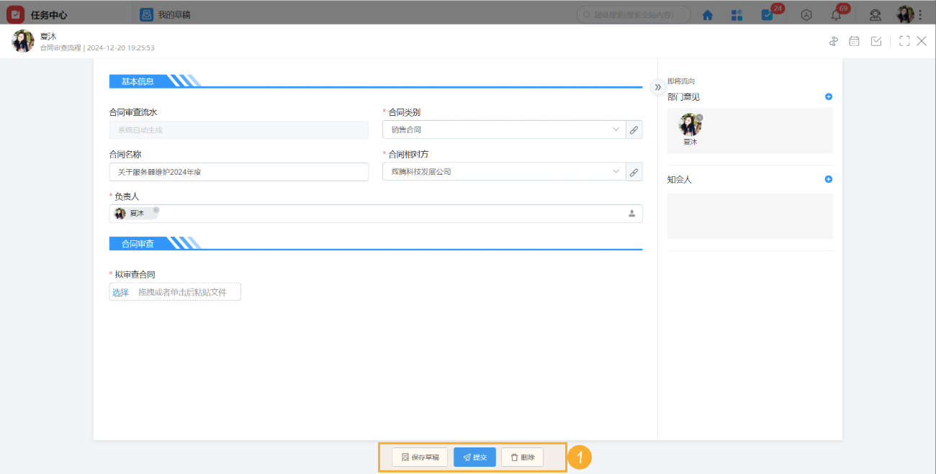Open person picker icon in 负责人 field

tap(632, 214)
